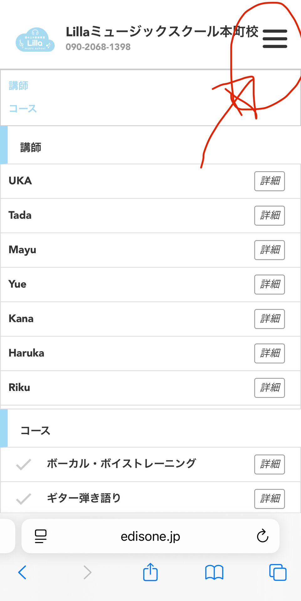
Task: Go back with Safari back arrow
Action: (22, 573)
